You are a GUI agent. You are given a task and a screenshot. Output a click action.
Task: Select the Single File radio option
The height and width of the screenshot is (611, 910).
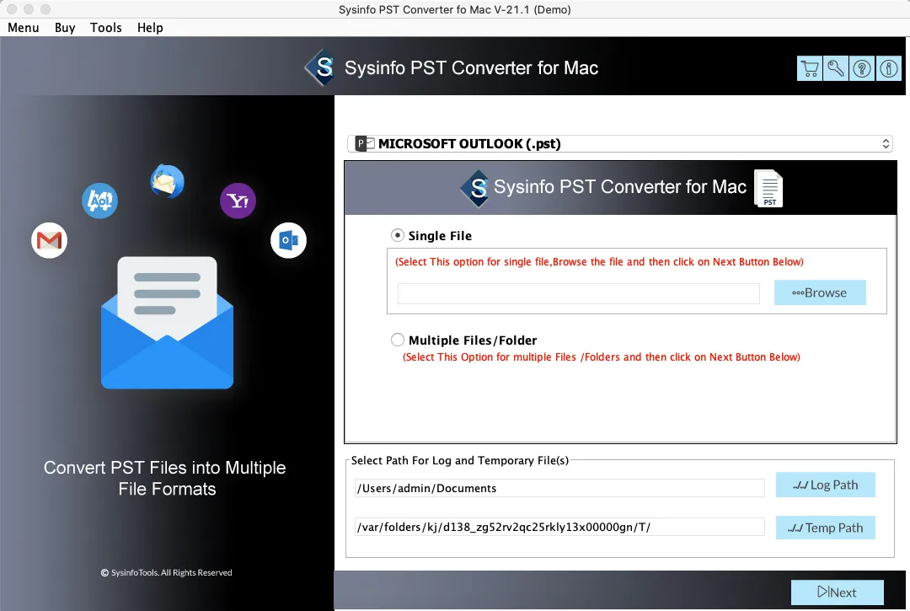tap(398, 236)
